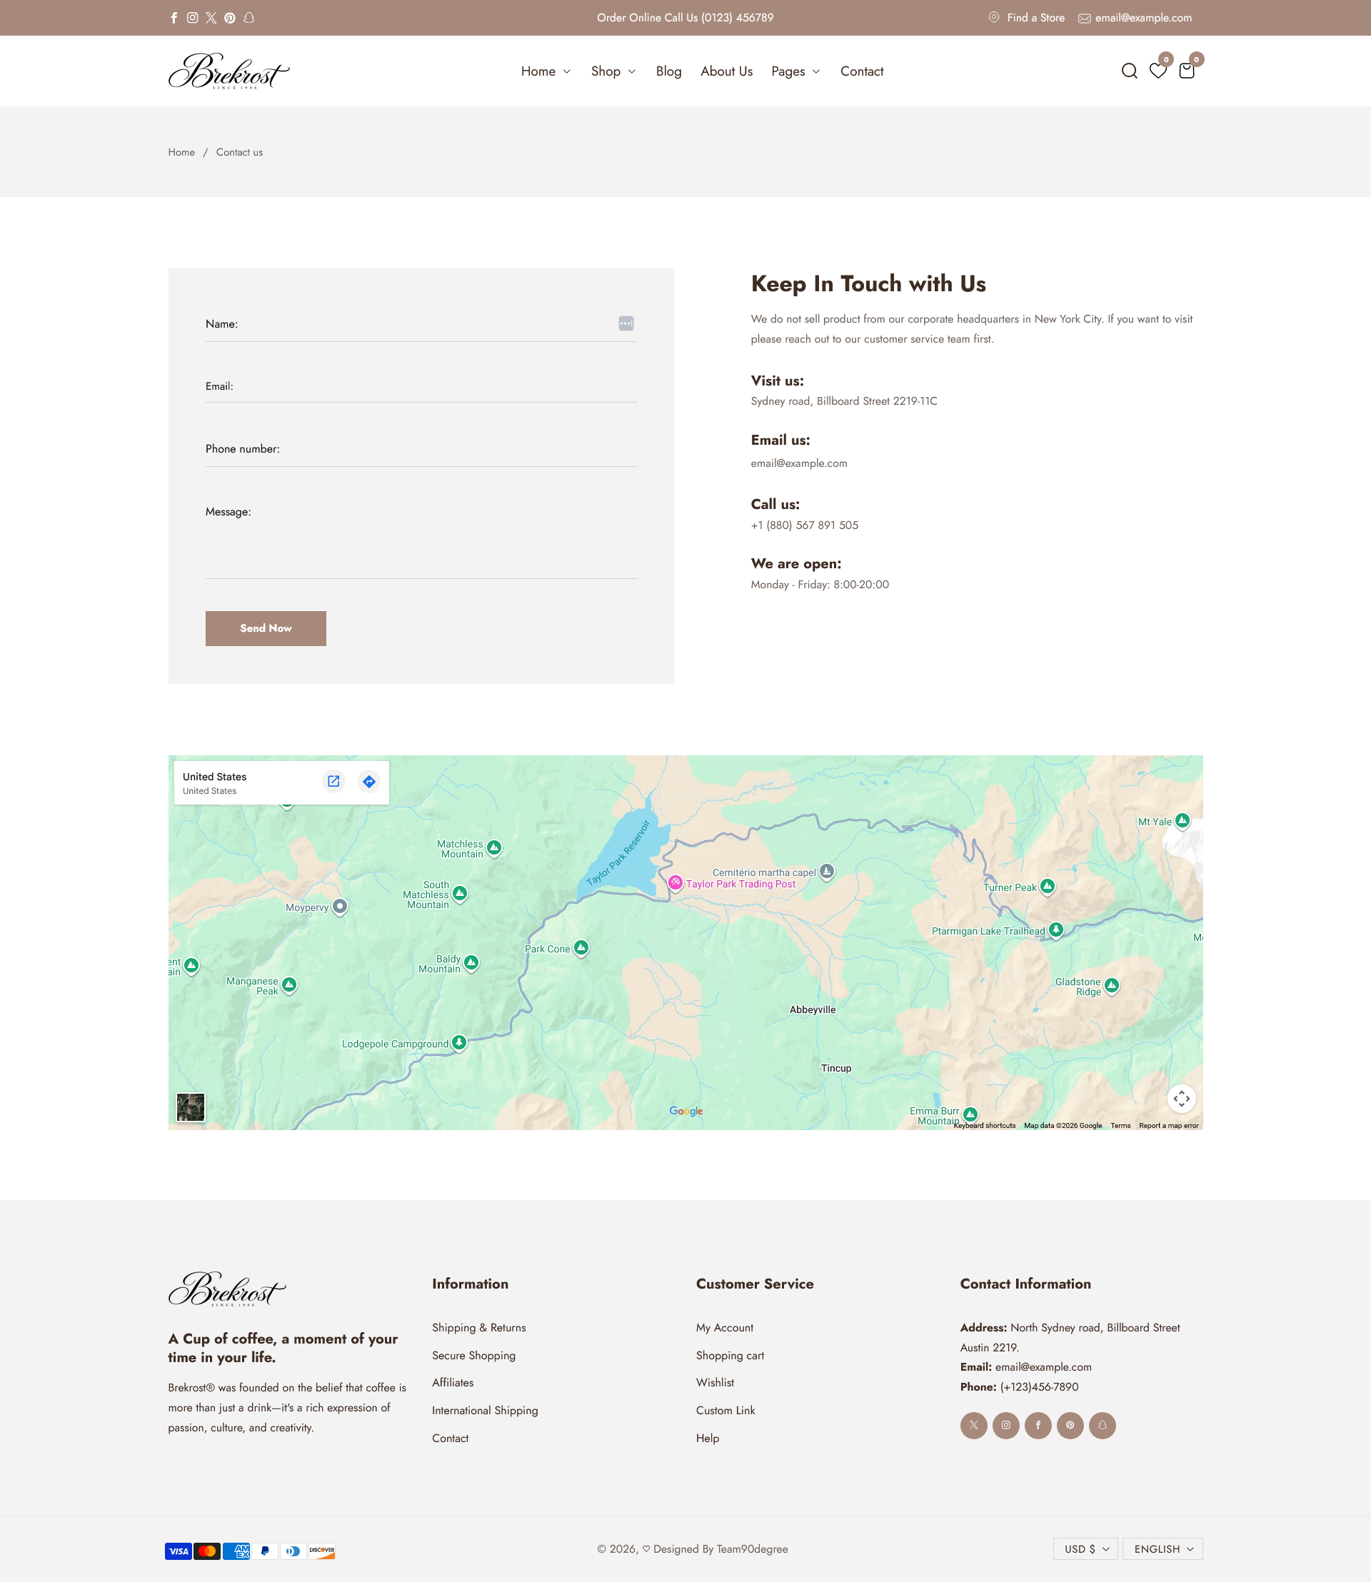Click the footer Facebook circle icon
This screenshot has width=1371, height=1582.
click(1038, 1425)
